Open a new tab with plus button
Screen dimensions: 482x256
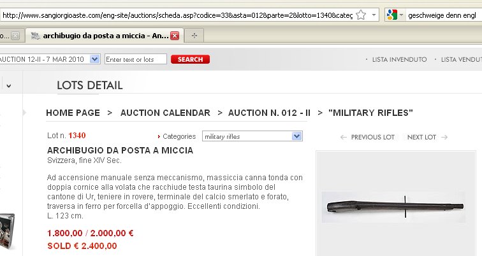point(194,36)
